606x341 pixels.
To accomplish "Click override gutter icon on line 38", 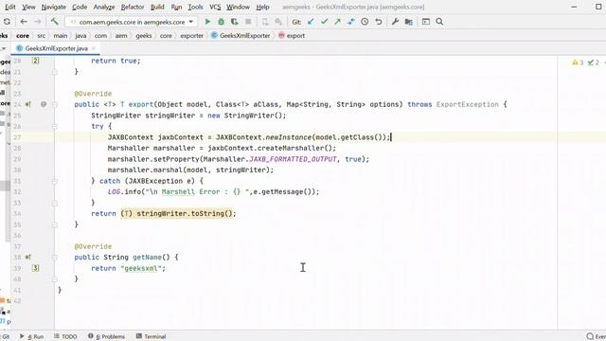I will (28, 257).
